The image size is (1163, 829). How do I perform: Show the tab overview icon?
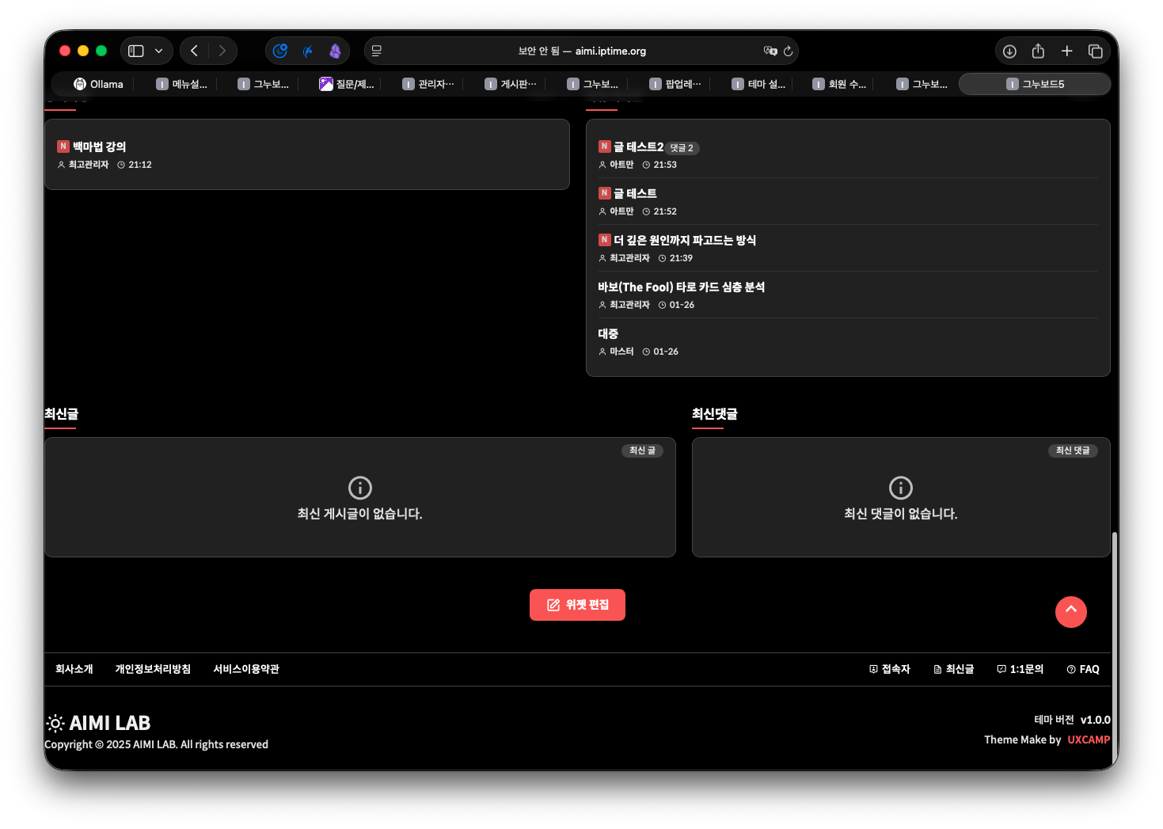1096,51
